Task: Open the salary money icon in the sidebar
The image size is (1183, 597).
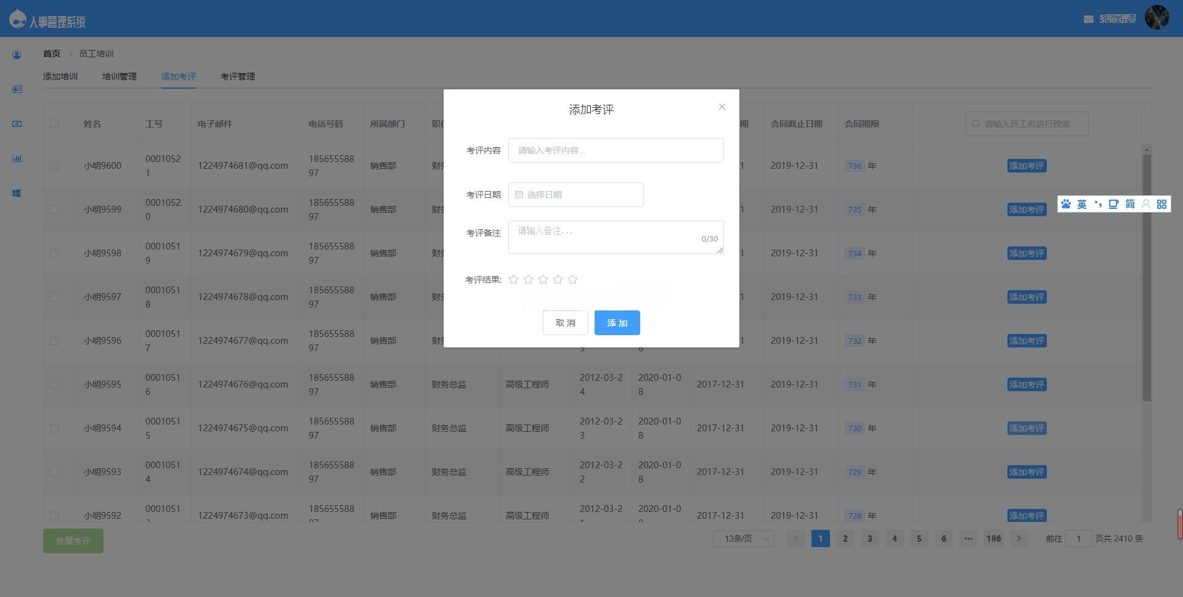Action: coord(17,124)
